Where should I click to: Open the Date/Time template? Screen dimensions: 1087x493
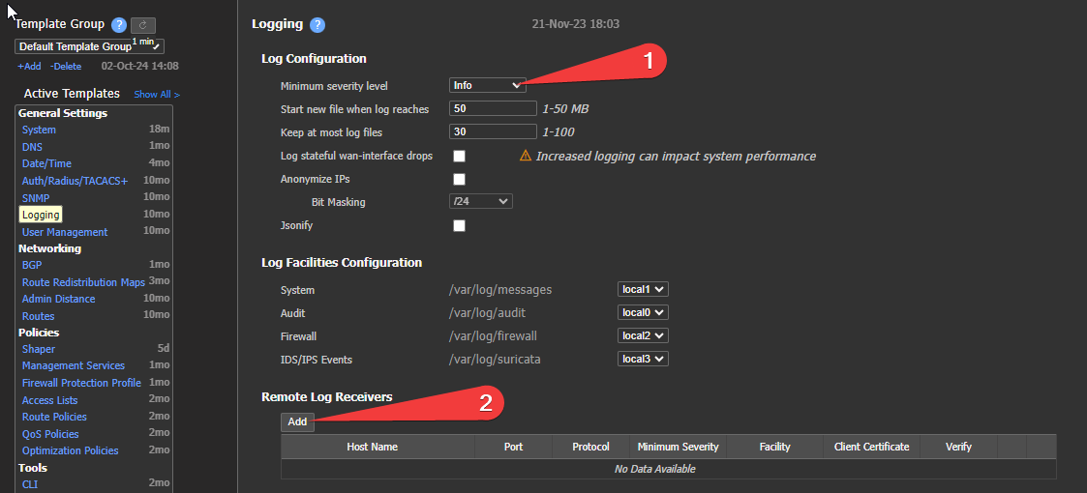click(x=46, y=163)
